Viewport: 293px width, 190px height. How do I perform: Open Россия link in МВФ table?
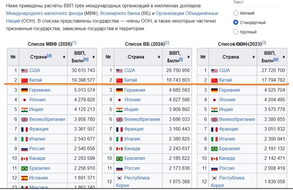[37, 149]
